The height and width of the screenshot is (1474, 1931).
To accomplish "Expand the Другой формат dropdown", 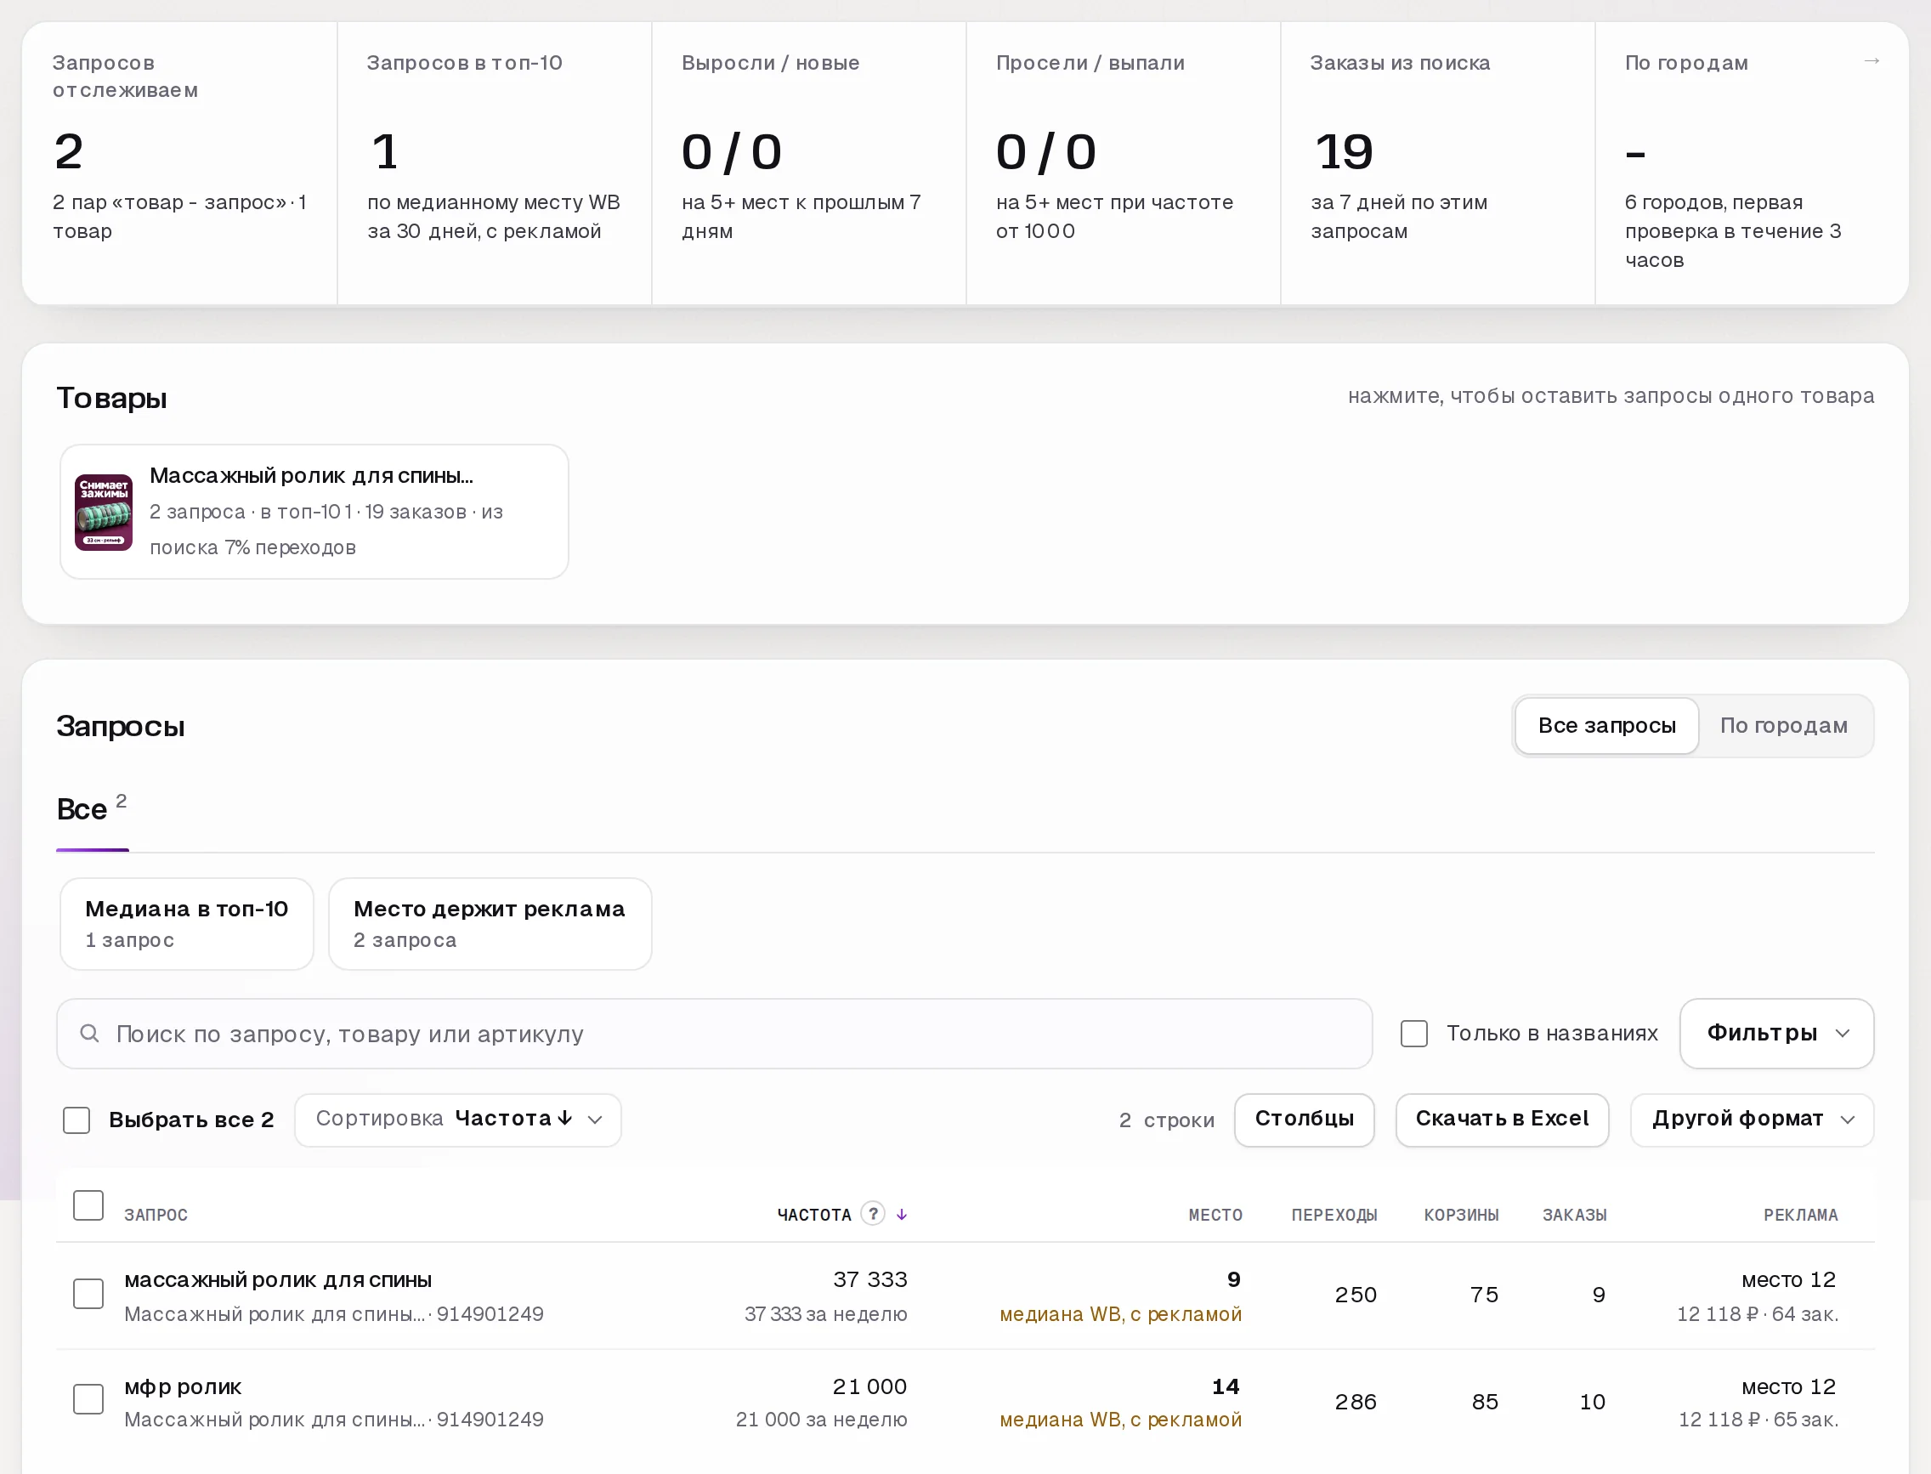I will pos(1752,1120).
